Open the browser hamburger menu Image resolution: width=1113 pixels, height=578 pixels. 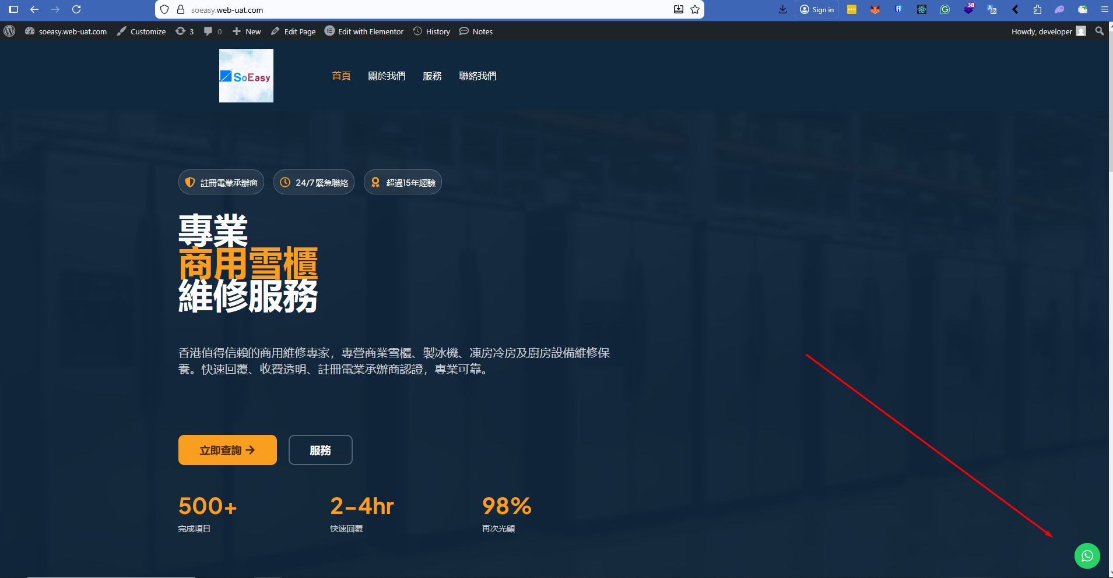(x=1104, y=9)
